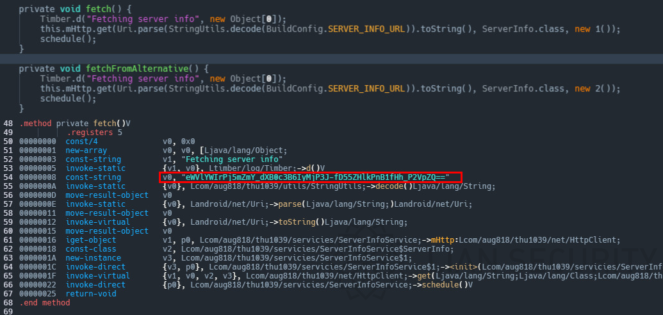
Task: Click line number 54
Action: click(x=8, y=177)
